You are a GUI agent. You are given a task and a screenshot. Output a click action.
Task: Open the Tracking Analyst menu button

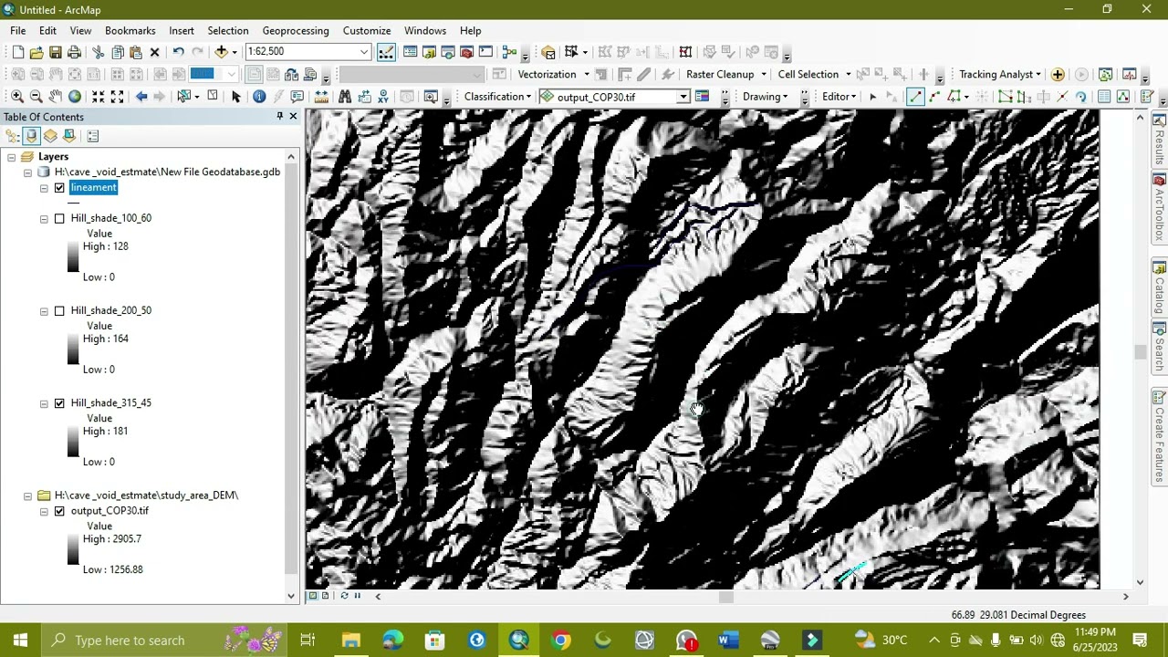click(x=1000, y=75)
